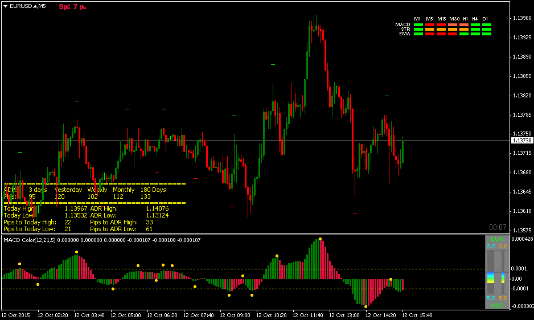The image size is (534, 320).
Task: Click the '12 Oct 05:00' time axis label
Action: [x=126, y=315]
